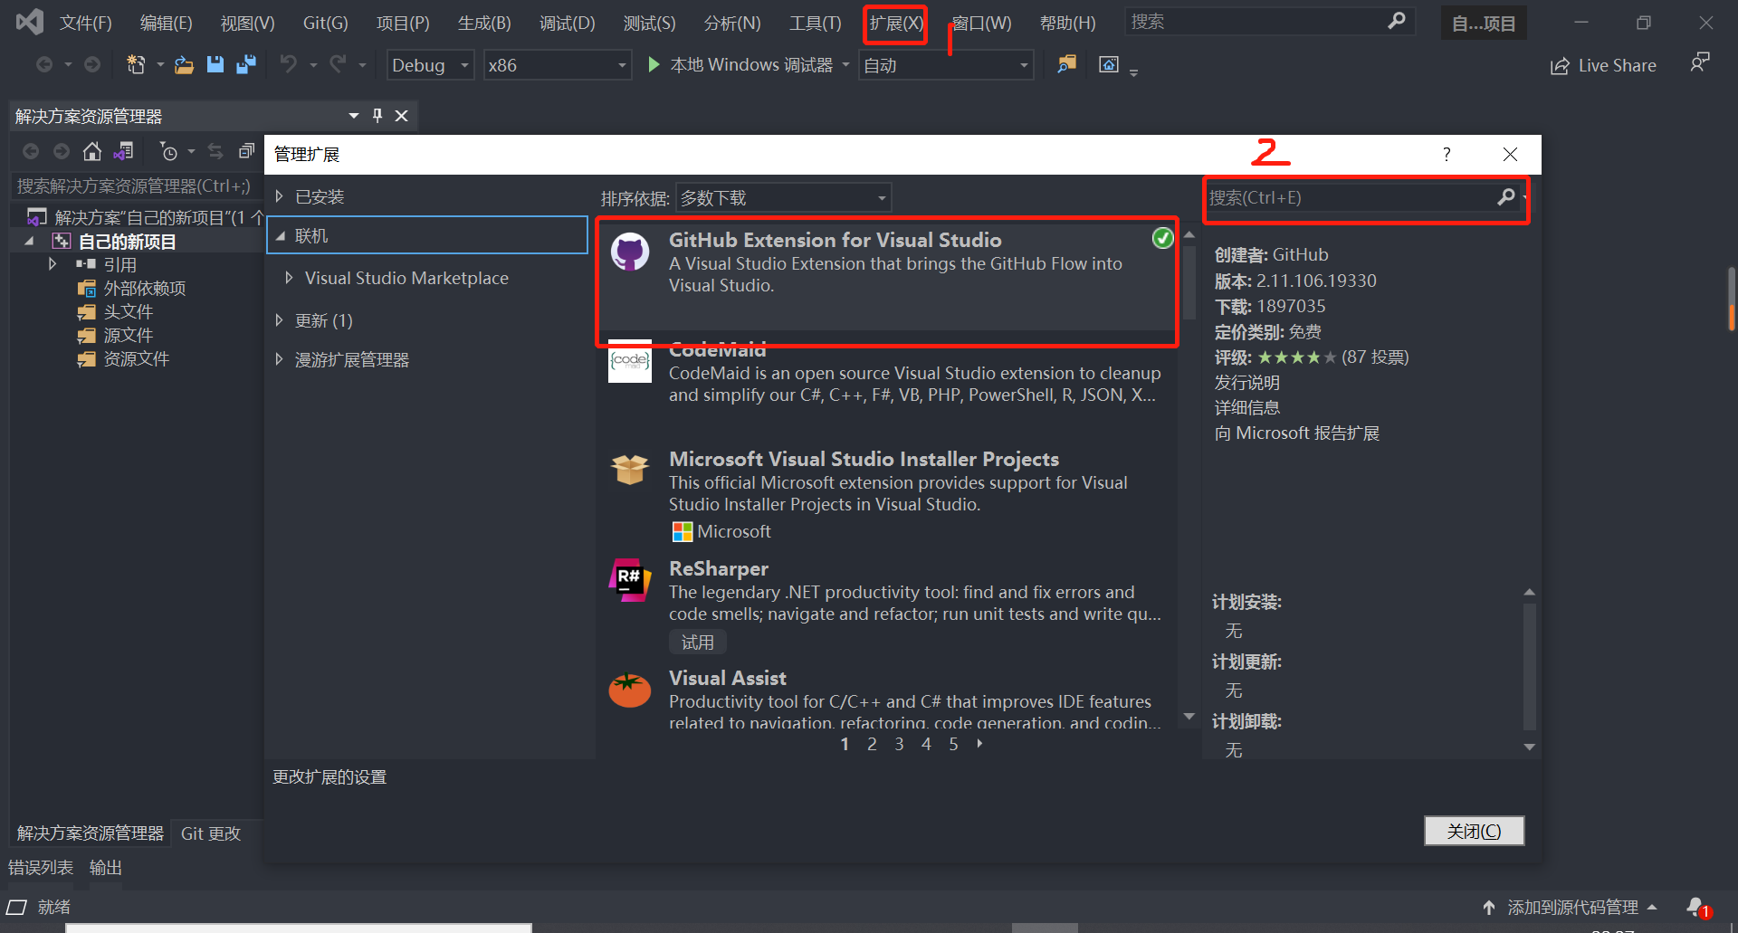The height and width of the screenshot is (933, 1738).
Task: Switch to the Git 更改 tab
Action: coord(211,833)
